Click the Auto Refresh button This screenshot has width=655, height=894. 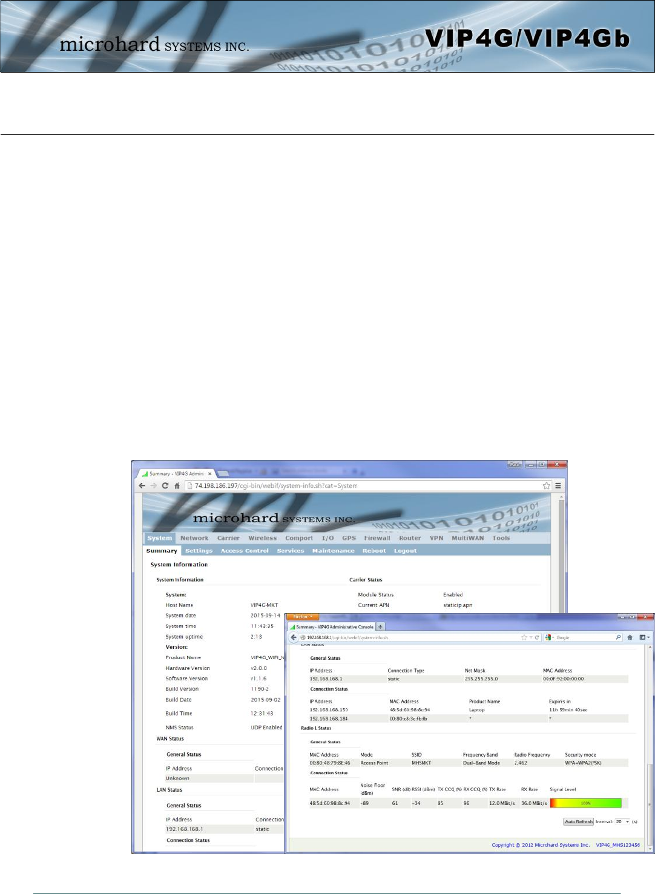[x=579, y=822]
